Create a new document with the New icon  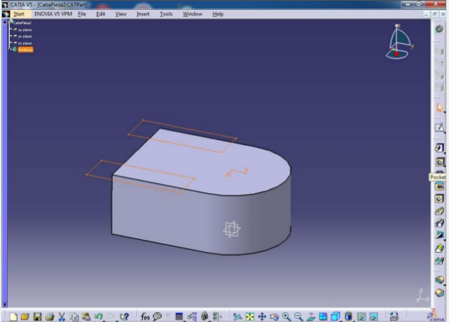tap(13, 316)
